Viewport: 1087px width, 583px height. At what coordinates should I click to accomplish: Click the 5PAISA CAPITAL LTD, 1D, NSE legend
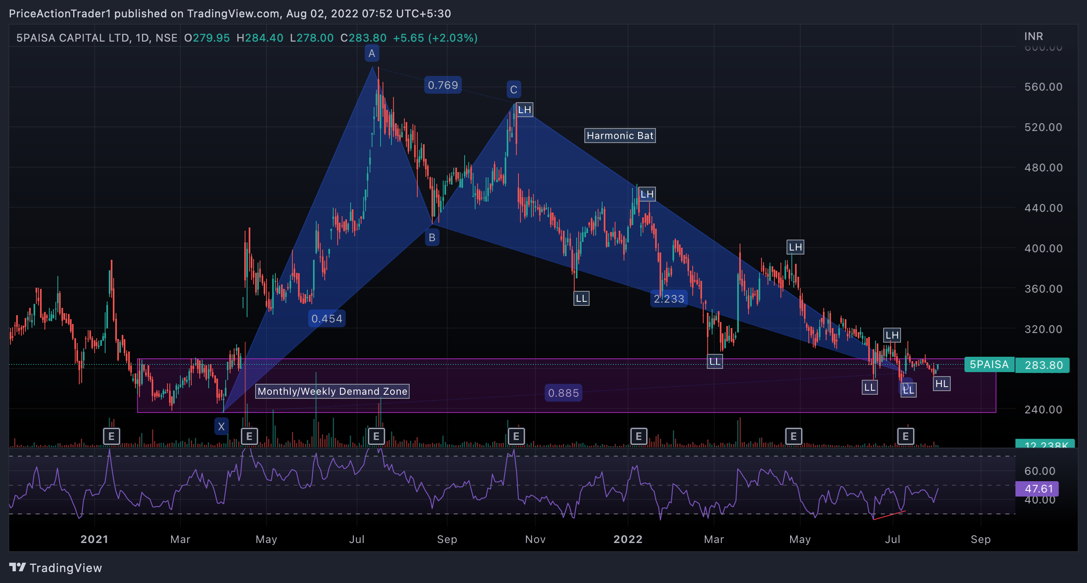point(97,38)
